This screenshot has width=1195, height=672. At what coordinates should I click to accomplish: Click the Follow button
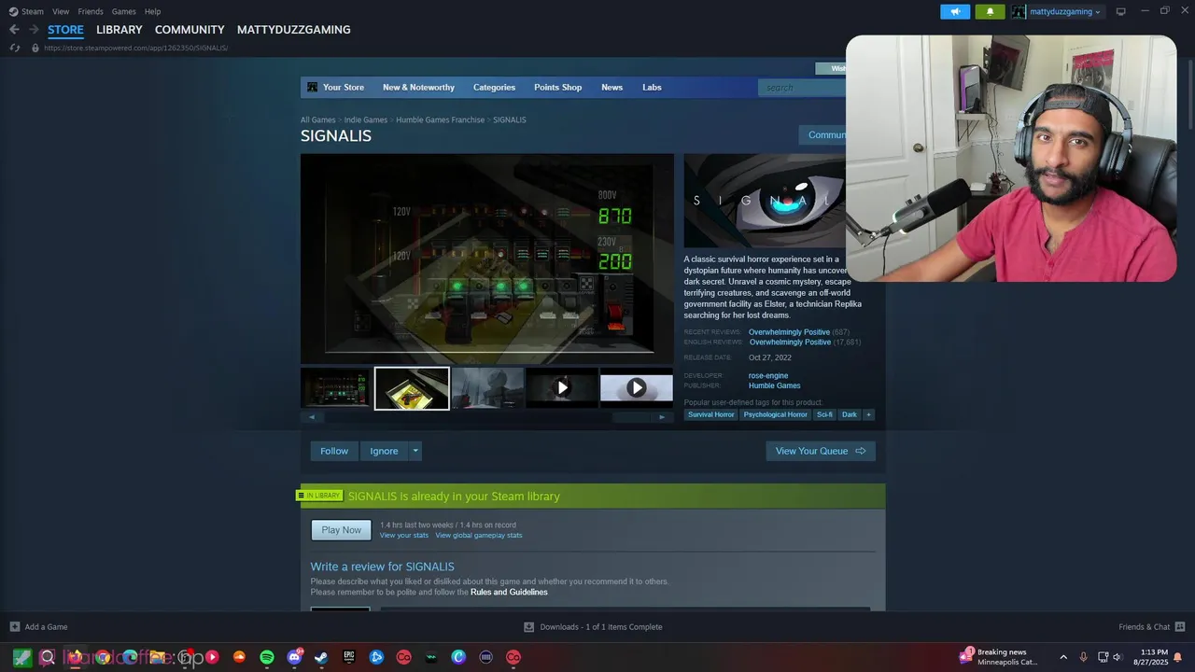tap(334, 451)
